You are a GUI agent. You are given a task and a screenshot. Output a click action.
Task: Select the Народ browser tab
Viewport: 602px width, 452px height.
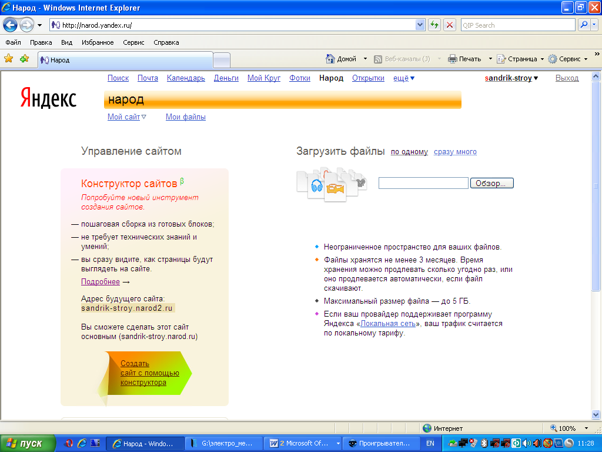[125, 60]
